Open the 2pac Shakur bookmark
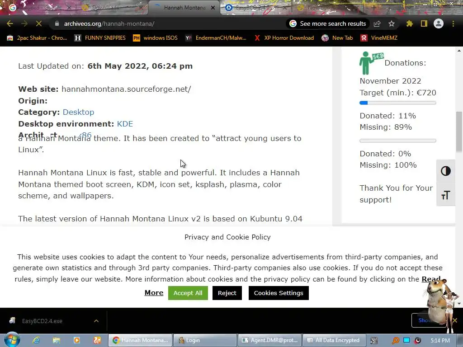The height and width of the screenshot is (347, 463). tap(37, 38)
